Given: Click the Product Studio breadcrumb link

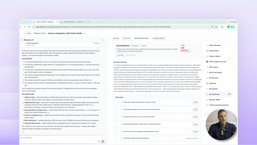Looking at the screenshot, I should pyautogui.click(x=40, y=33).
